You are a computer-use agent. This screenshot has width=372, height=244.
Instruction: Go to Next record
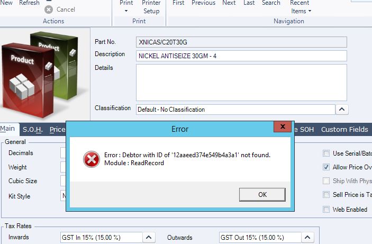pos(229,3)
